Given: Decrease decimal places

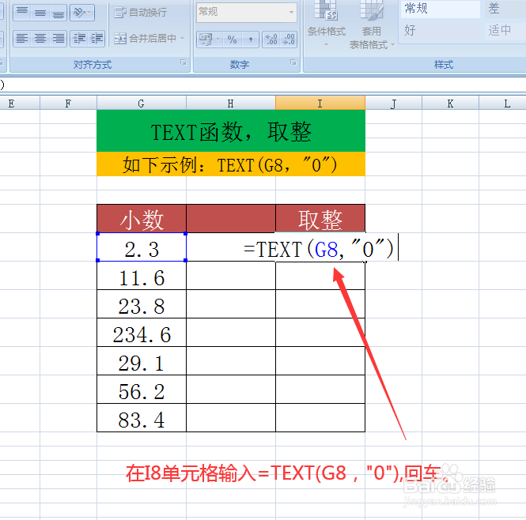Looking at the screenshot, I should 289,40.
